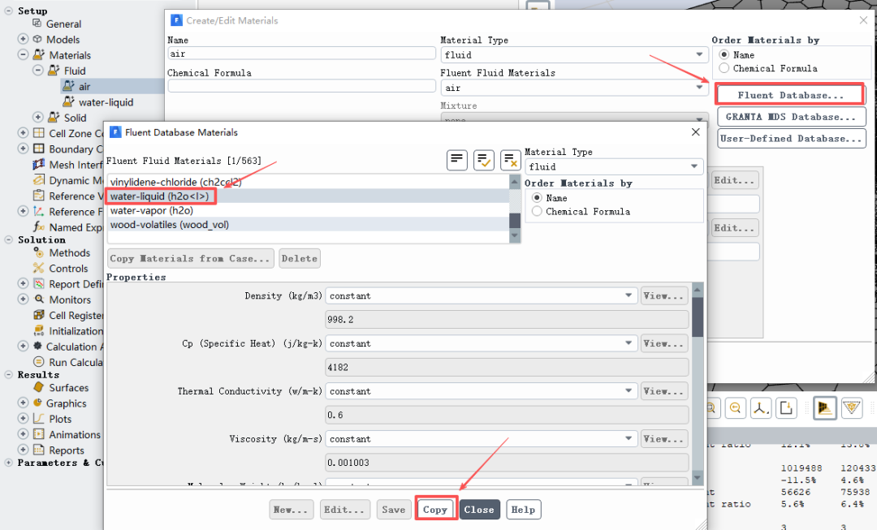
Task: Click the Cell Zone Conditions grid icon
Action: click(39, 133)
